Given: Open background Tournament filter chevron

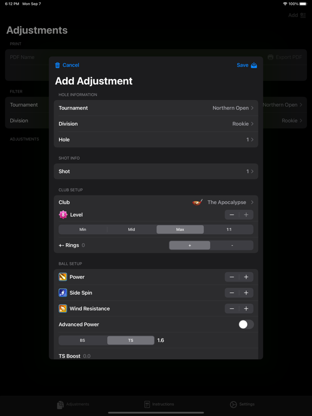Looking at the screenshot, I should 301,105.
